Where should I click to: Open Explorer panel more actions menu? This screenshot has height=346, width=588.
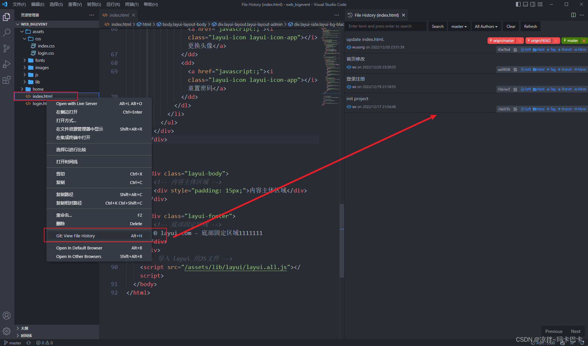[92, 15]
